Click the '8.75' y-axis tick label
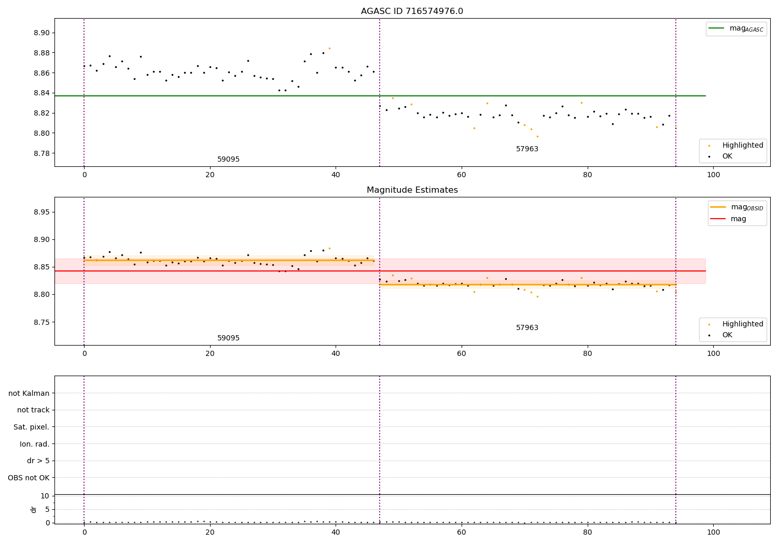The image size is (778, 544). pos(42,322)
